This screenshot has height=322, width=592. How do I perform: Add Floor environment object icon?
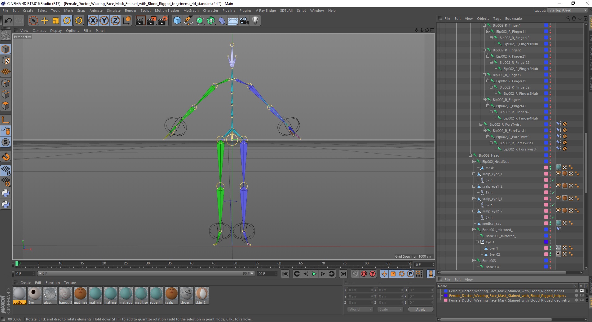coord(233,21)
